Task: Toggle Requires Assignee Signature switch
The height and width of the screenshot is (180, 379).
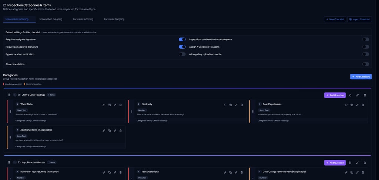Action: pos(182,39)
